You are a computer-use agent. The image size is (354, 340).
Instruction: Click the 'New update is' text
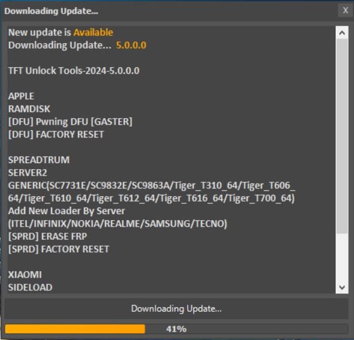coord(40,32)
